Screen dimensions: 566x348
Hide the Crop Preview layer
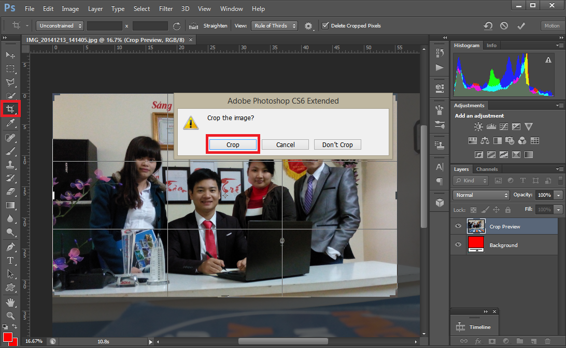click(x=458, y=226)
